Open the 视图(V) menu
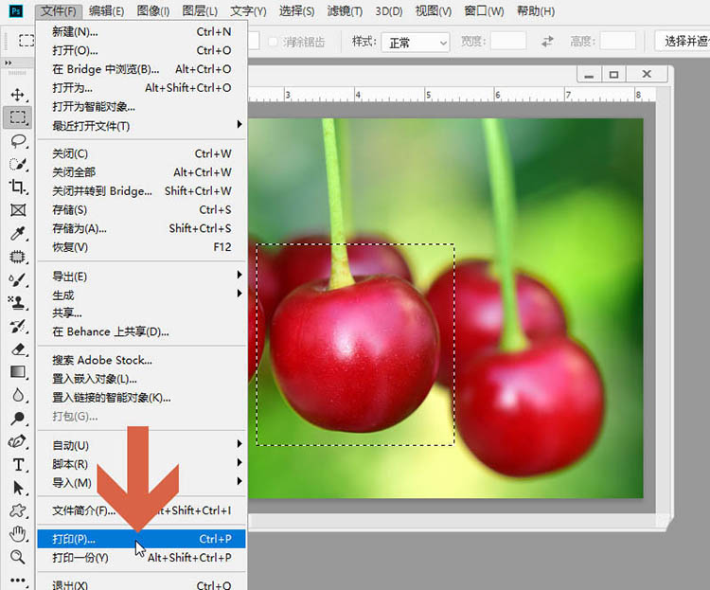 tap(434, 10)
